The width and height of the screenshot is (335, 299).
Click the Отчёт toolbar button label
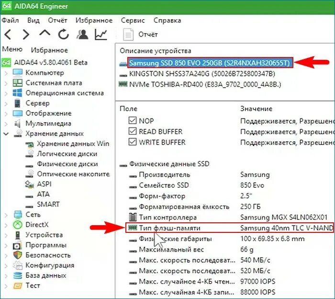pos(148,34)
